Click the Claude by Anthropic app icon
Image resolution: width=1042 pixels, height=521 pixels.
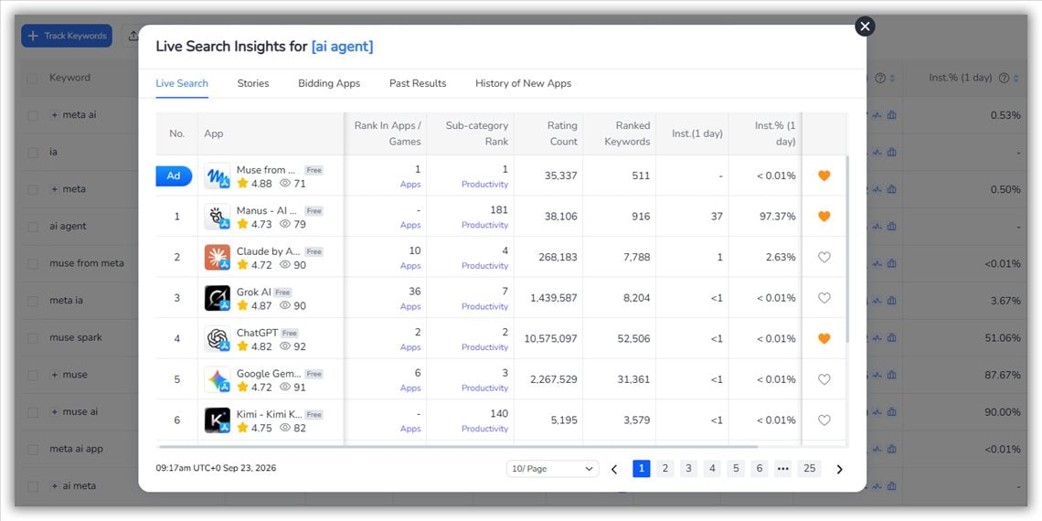click(218, 257)
